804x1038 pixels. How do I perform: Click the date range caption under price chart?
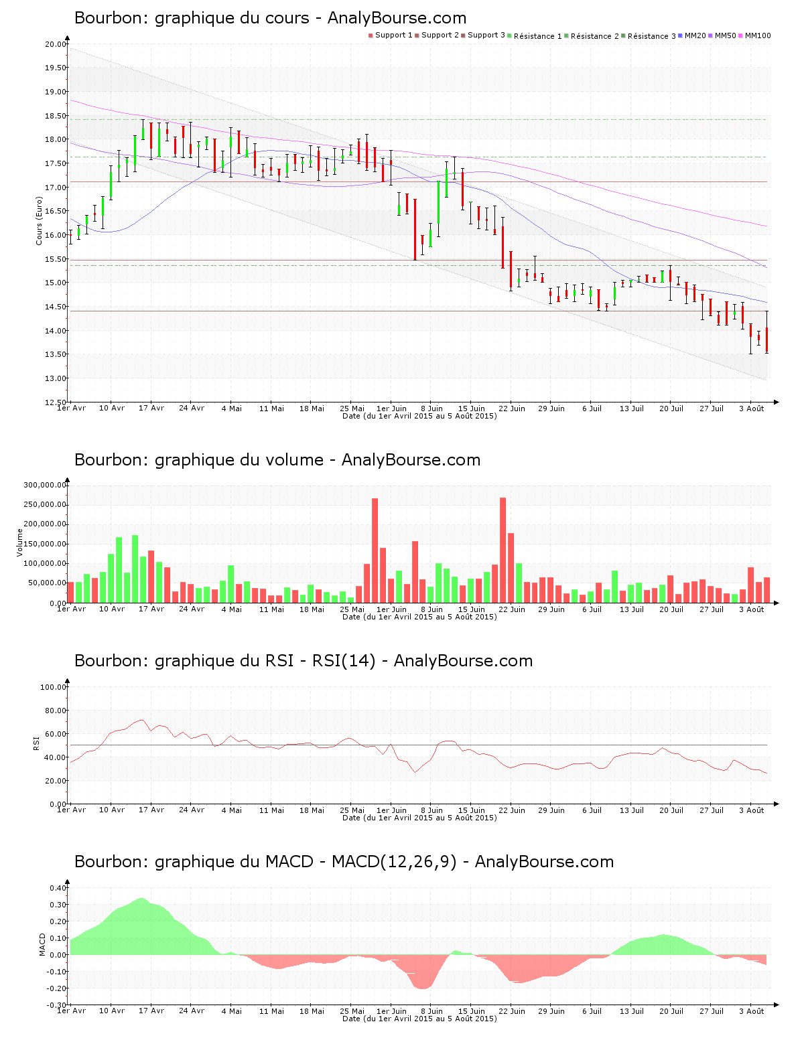pyautogui.click(x=419, y=416)
